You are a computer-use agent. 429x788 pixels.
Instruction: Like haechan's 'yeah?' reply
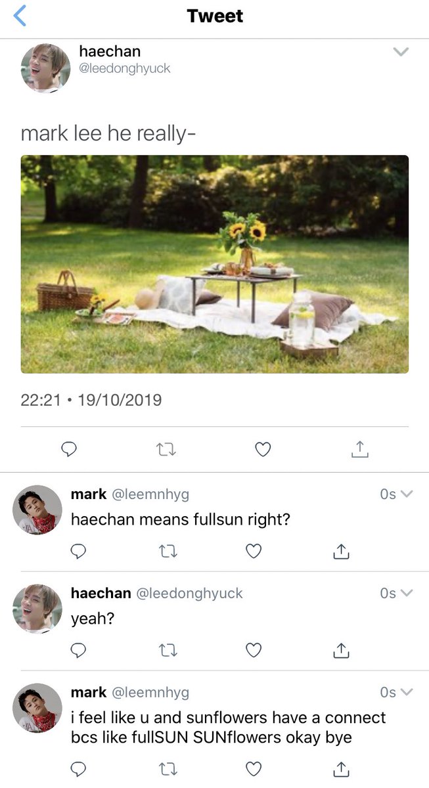pyautogui.click(x=254, y=650)
